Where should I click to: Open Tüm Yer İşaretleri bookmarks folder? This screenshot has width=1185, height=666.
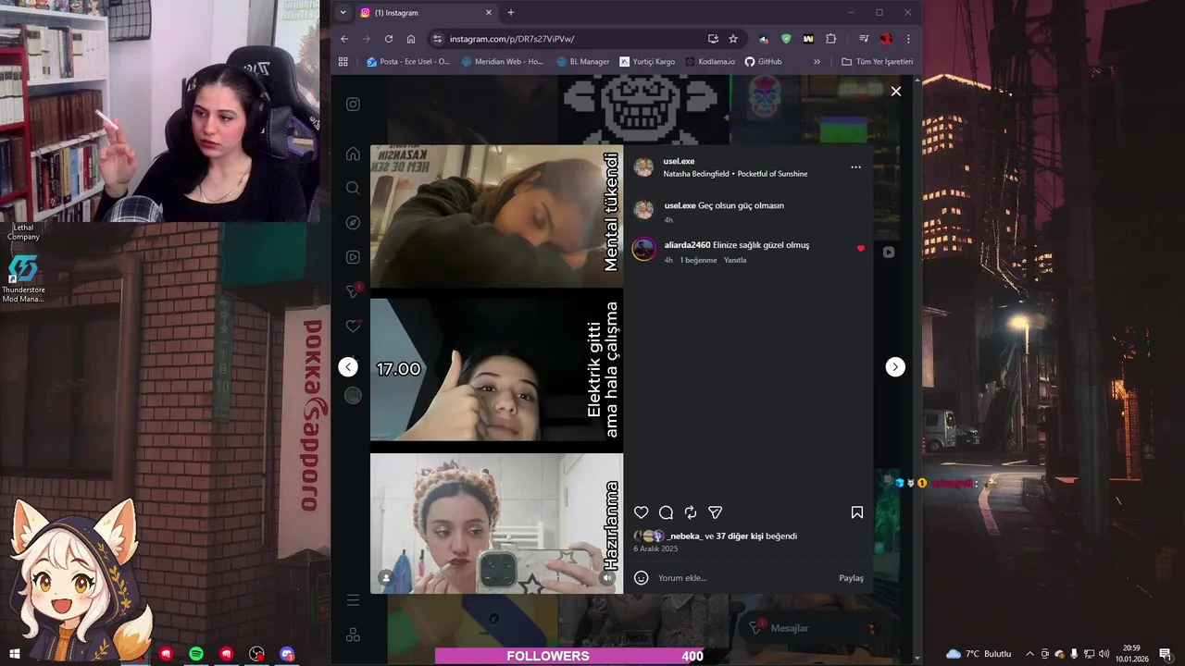(878, 62)
